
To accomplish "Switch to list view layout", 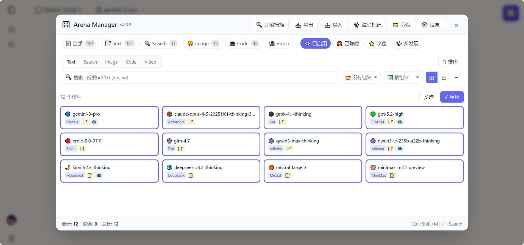I will click(x=456, y=78).
